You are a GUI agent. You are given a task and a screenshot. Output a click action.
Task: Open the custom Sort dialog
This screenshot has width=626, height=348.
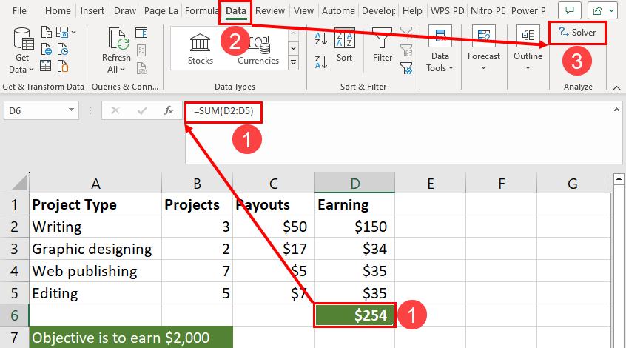tap(344, 44)
